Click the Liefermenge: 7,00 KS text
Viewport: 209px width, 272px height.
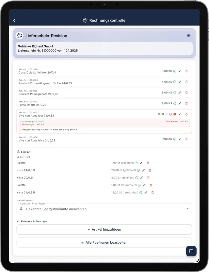pos(32,122)
